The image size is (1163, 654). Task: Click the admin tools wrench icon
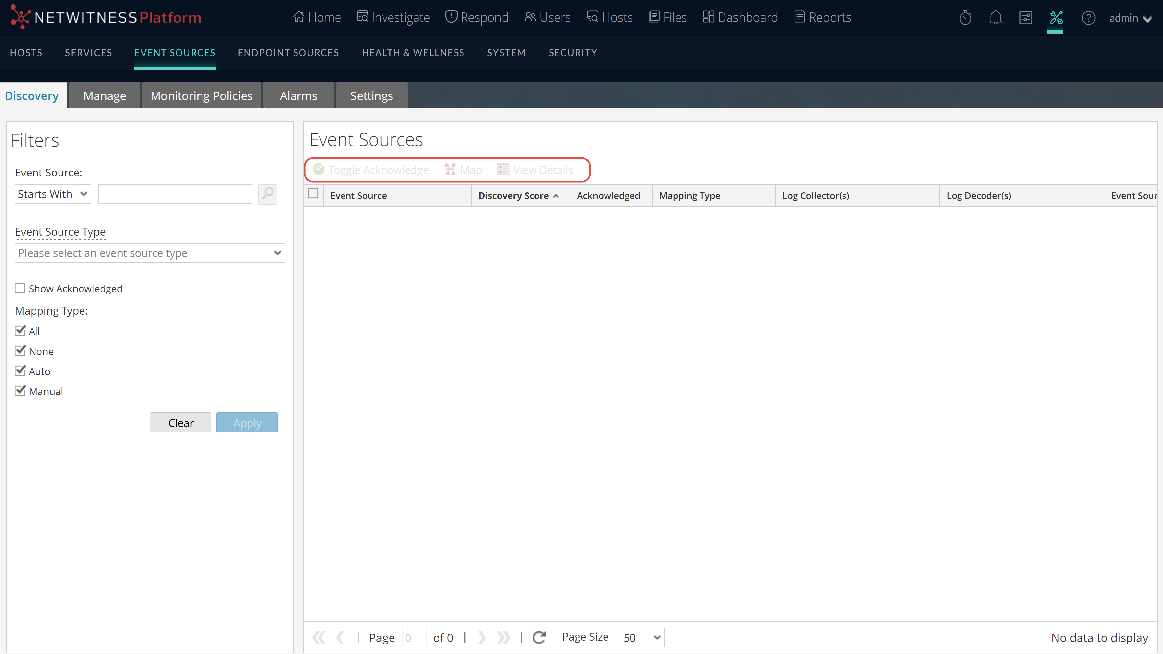[1056, 18]
